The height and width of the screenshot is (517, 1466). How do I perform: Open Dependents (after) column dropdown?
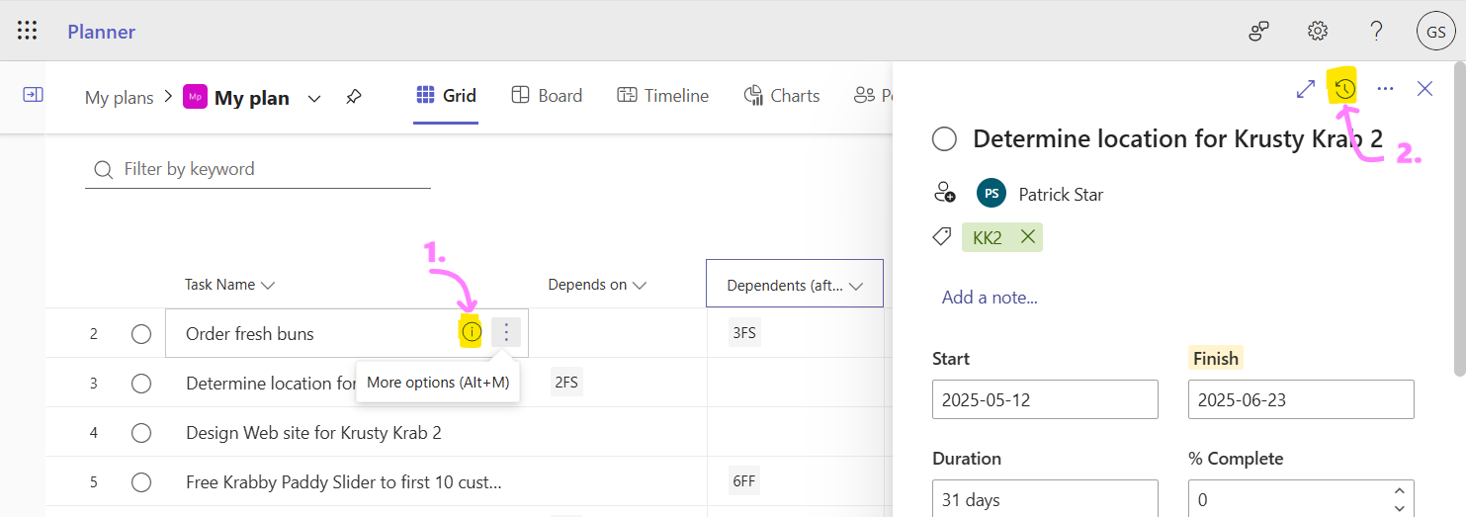pos(856,286)
